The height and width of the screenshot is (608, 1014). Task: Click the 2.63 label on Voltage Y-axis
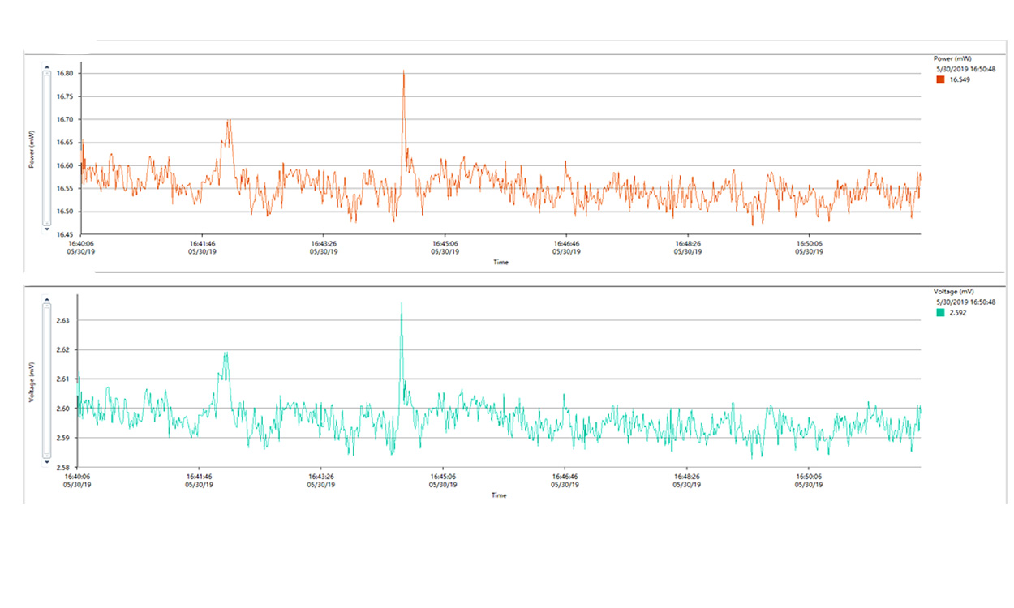coord(62,321)
